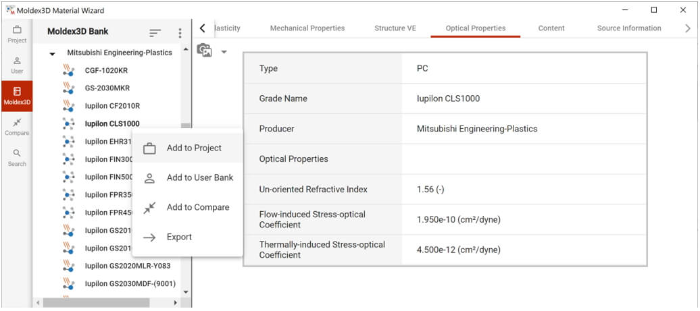Viewport: 700px width, 311px height.
Task: Choose Add to Compare from context menu
Action: click(188, 207)
